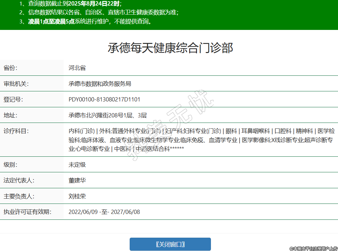Viewport: 338px width, 251px height.
Task: Select the 地址 row label
Action: pyautogui.click(x=10, y=115)
